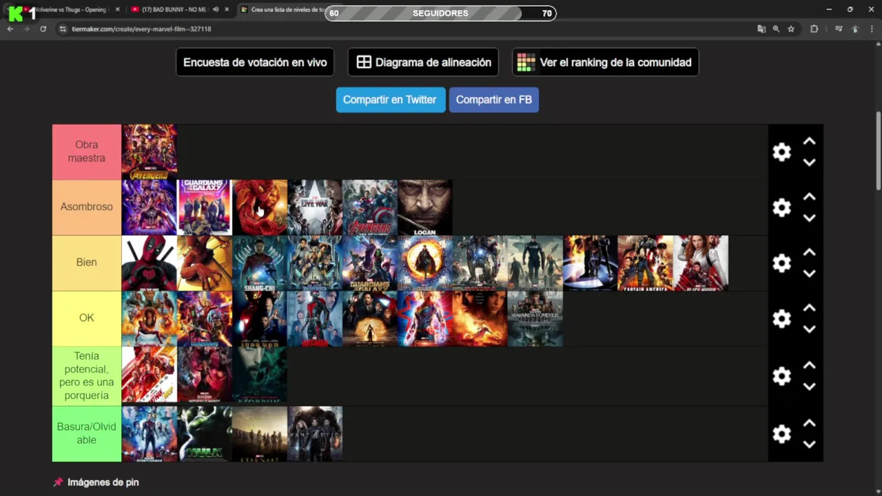Image resolution: width=882 pixels, height=496 pixels.
Task: Move Tenía potencial tier down with arrow
Action: 810,386
